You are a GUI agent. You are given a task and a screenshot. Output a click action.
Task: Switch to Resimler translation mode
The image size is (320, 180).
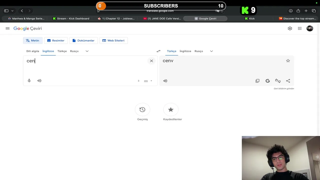pos(56,40)
